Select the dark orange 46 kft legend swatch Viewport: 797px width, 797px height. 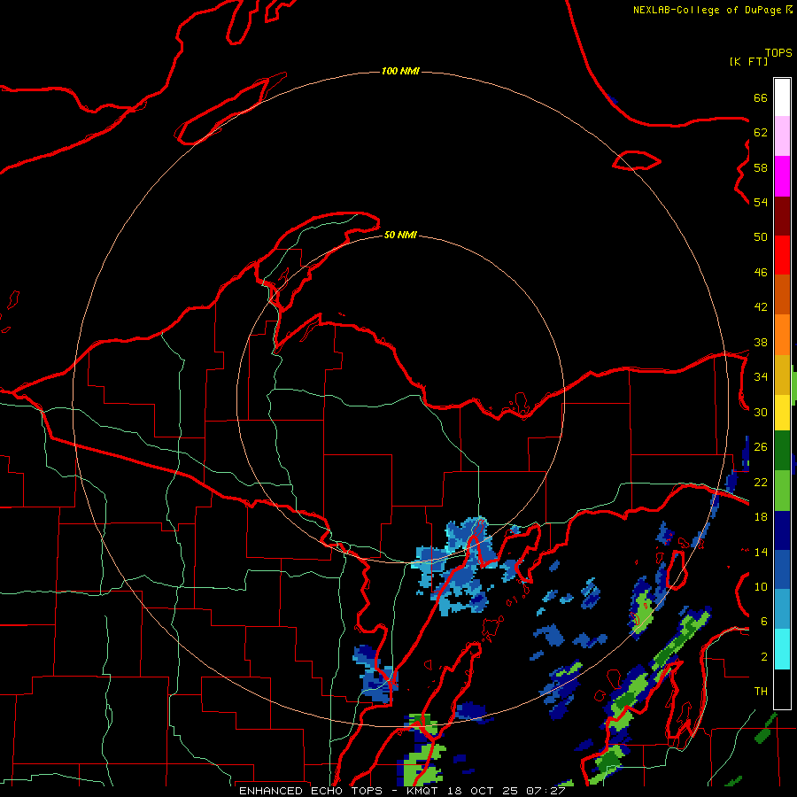782,295
